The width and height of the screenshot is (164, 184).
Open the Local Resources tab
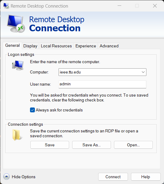[56, 46]
